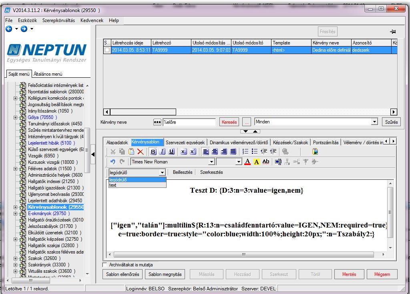Undo the last edit

[113, 162]
